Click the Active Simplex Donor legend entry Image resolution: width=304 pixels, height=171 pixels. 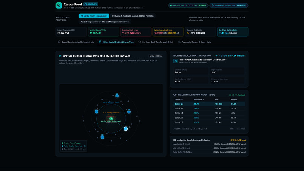coord(74,146)
